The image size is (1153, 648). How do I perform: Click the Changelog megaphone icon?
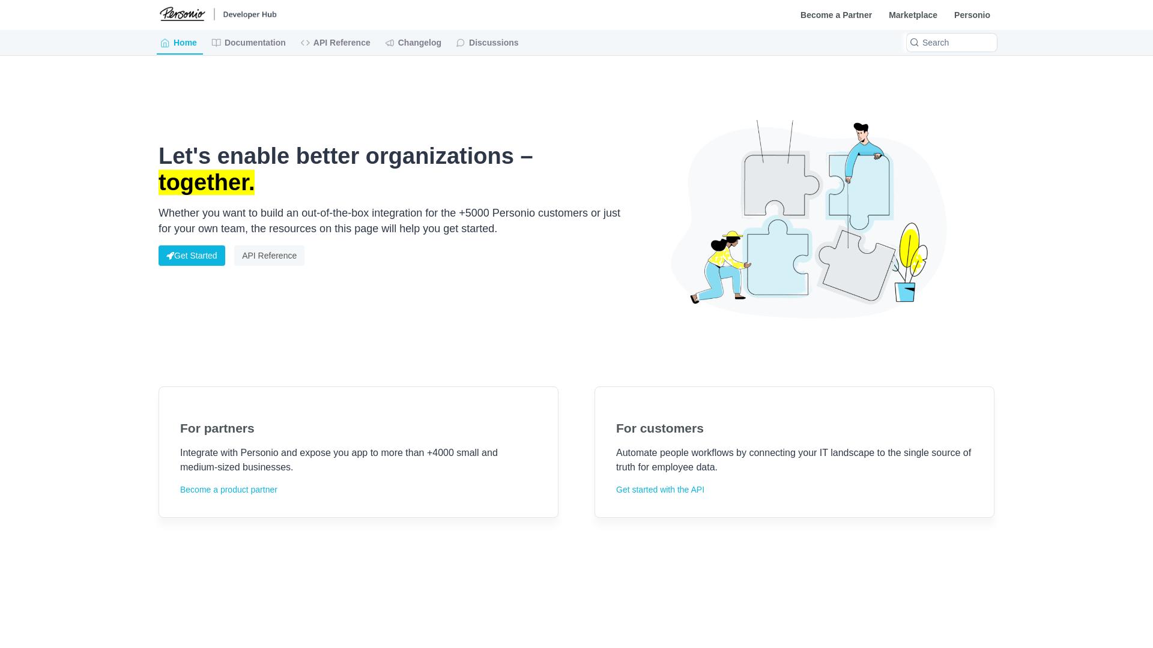(390, 43)
